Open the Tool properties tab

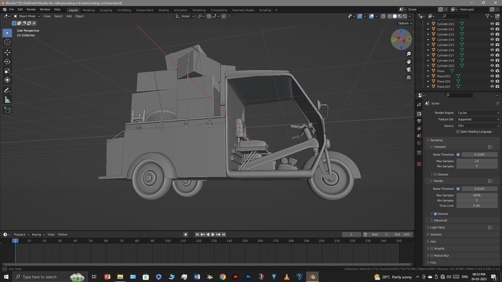tap(419, 104)
